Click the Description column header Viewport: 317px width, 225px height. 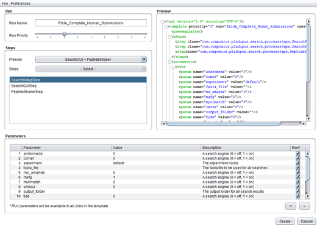(246, 148)
